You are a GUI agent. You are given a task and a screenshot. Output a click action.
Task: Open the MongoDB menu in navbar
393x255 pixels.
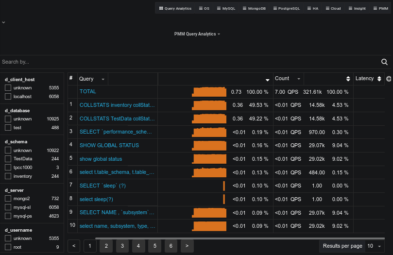coord(254,8)
